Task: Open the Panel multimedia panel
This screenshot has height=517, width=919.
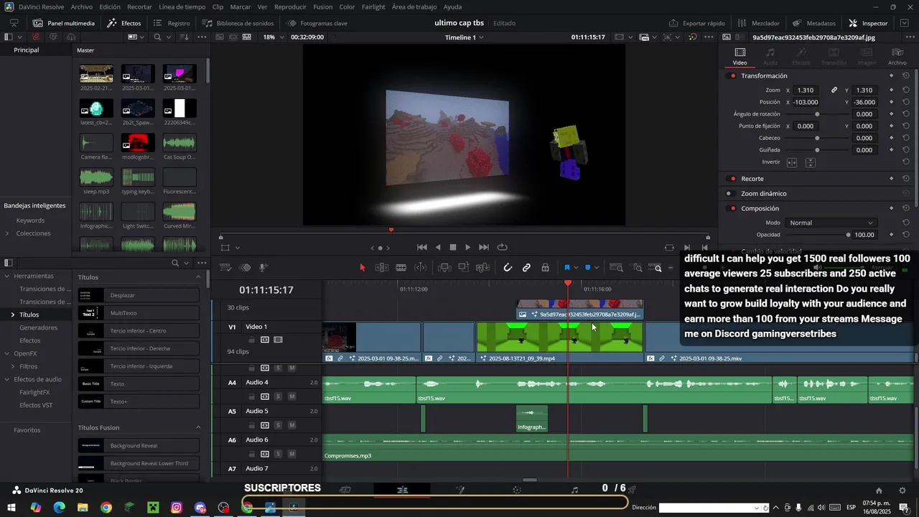Action: click(x=63, y=23)
